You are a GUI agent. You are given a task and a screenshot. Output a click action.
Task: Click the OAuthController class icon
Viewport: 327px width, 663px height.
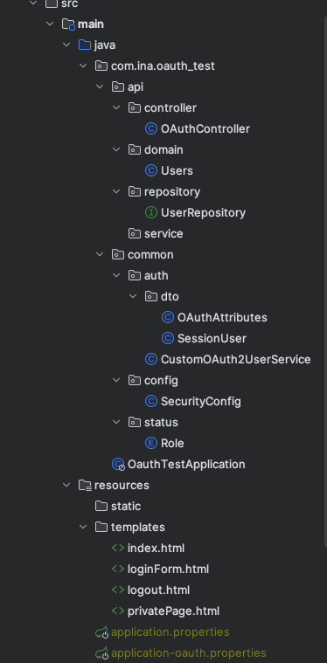(x=151, y=128)
